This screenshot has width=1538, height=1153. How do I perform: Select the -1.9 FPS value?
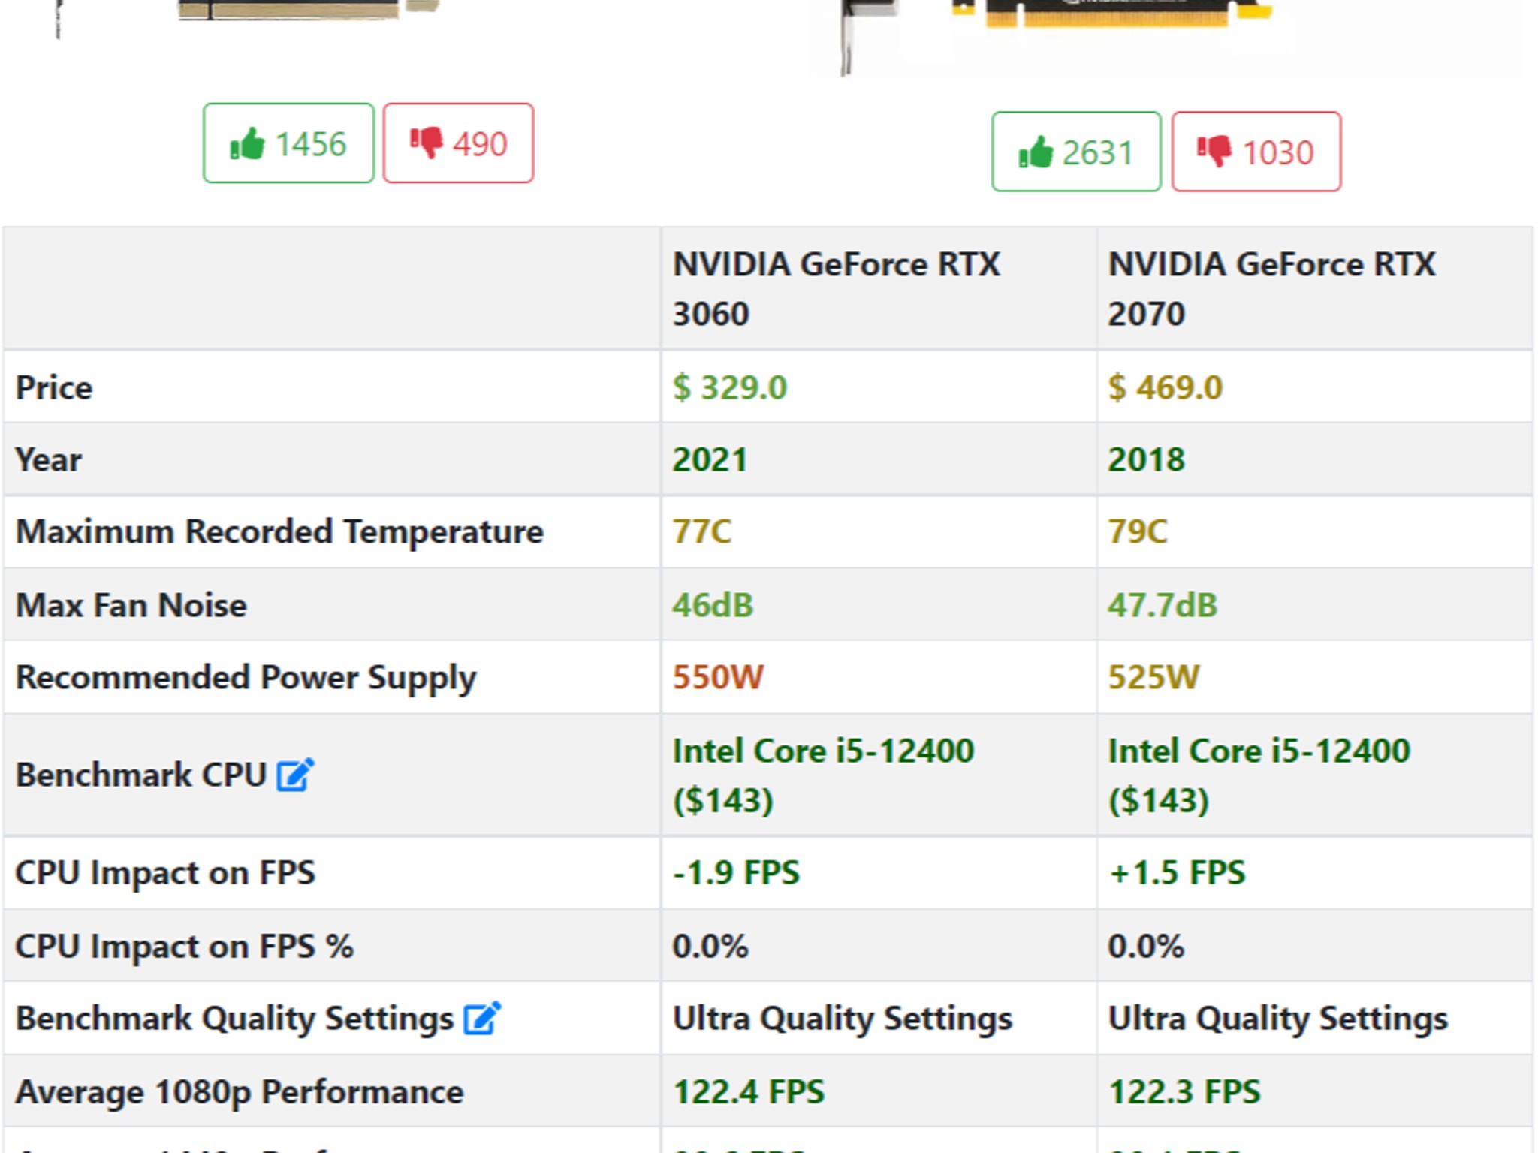(736, 873)
